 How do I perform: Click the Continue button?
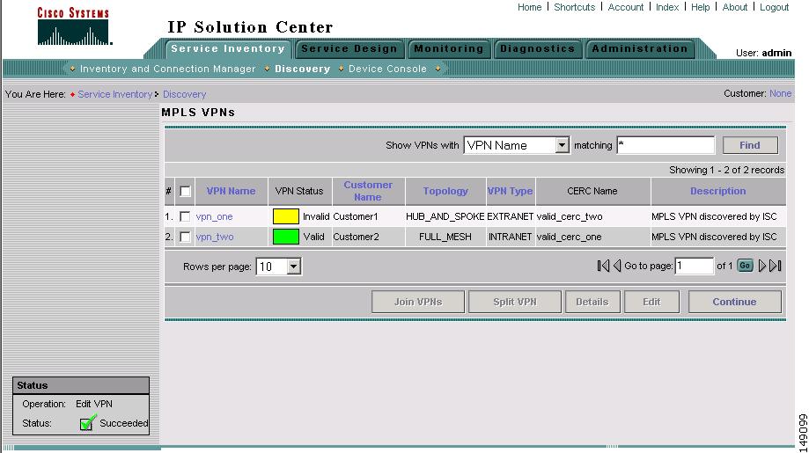734,302
